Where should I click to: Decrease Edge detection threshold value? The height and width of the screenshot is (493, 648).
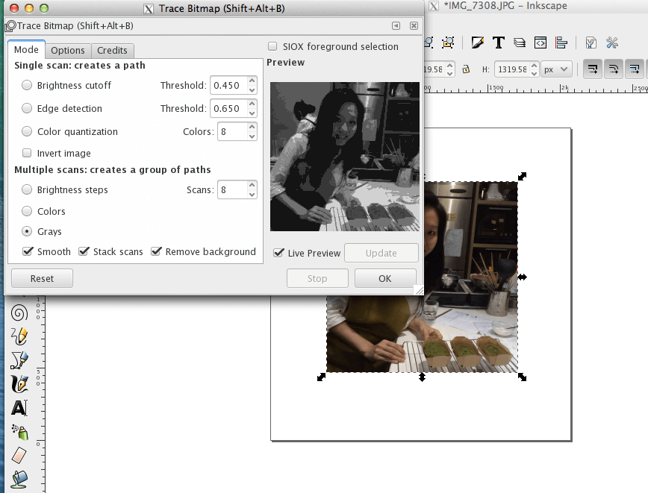(252, 113)
